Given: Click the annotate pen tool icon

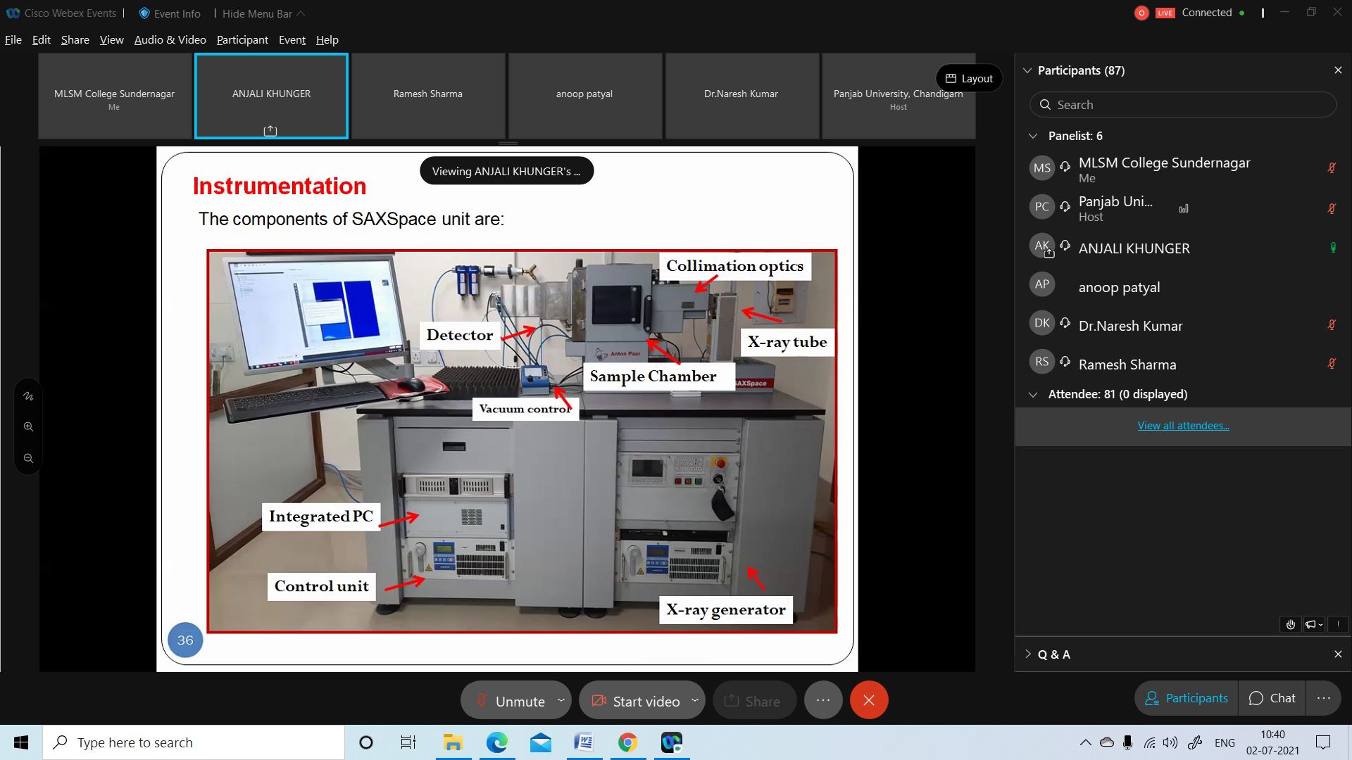Looking at the screenshot, I should (x=28, y=396).
